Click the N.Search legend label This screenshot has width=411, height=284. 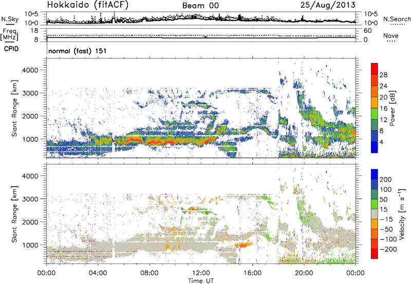(397, 19)
